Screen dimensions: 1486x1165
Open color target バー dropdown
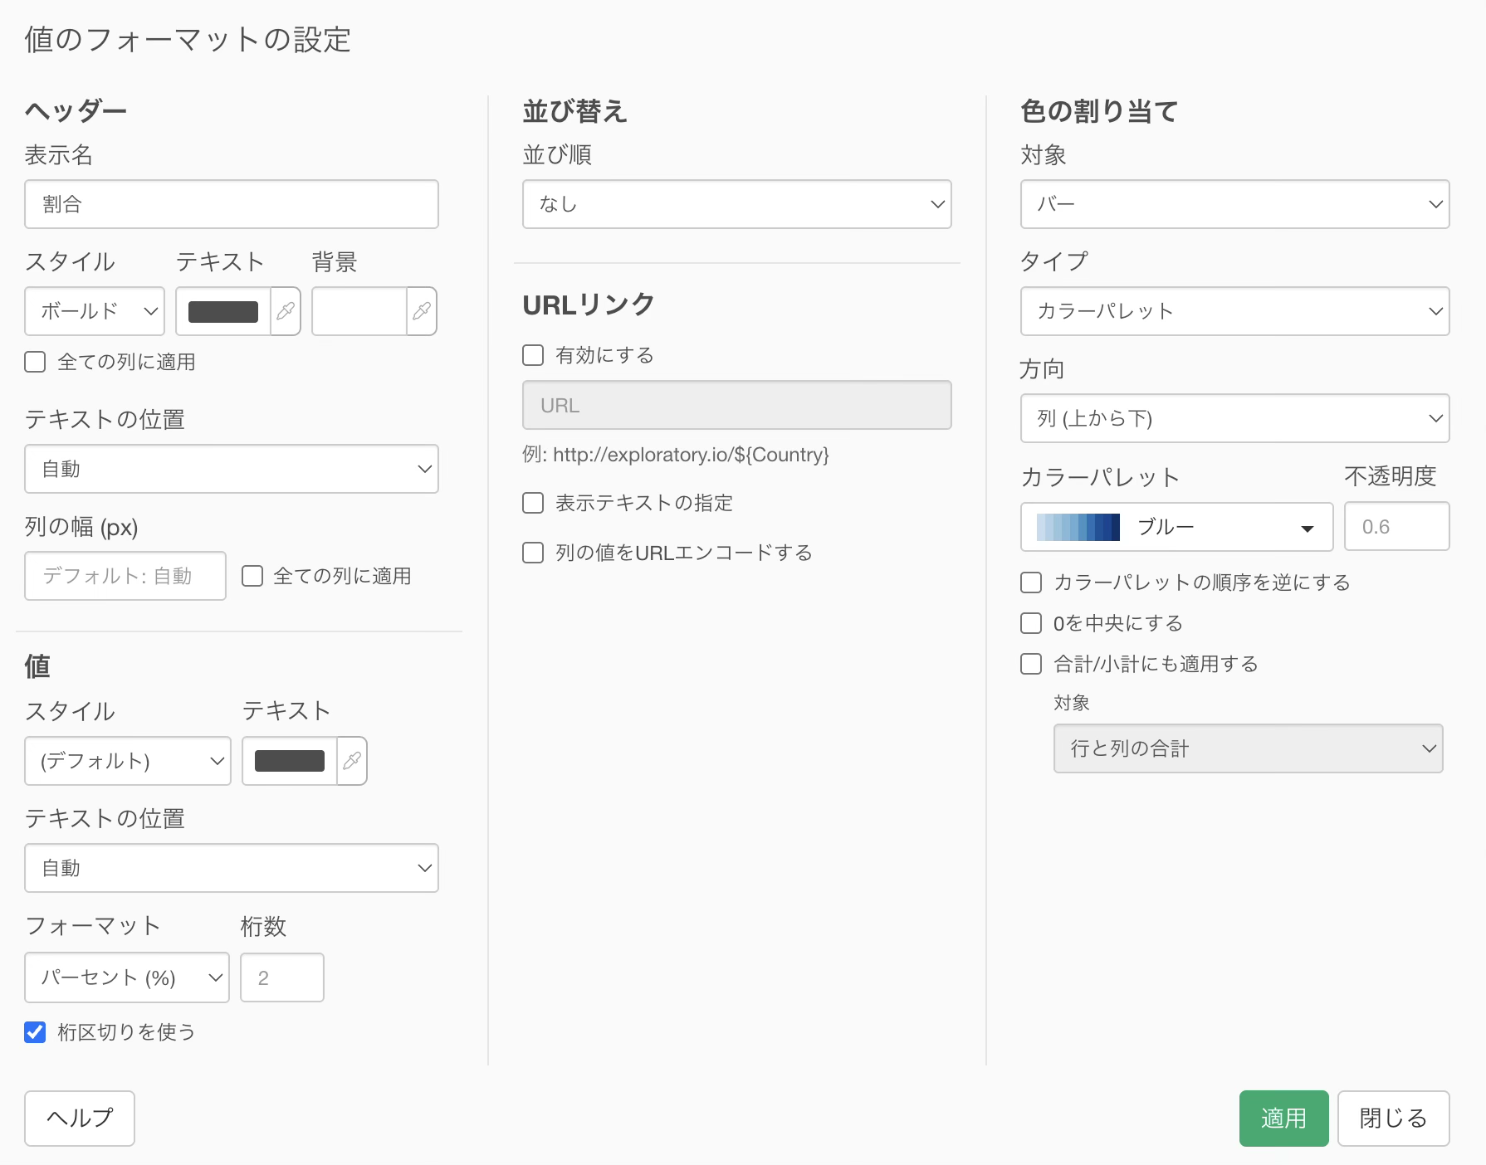coord(1235,204)
